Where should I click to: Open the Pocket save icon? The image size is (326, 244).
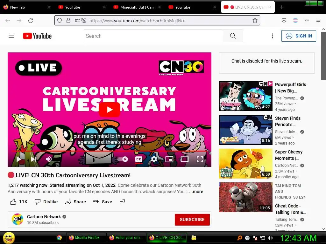point(284,20)
